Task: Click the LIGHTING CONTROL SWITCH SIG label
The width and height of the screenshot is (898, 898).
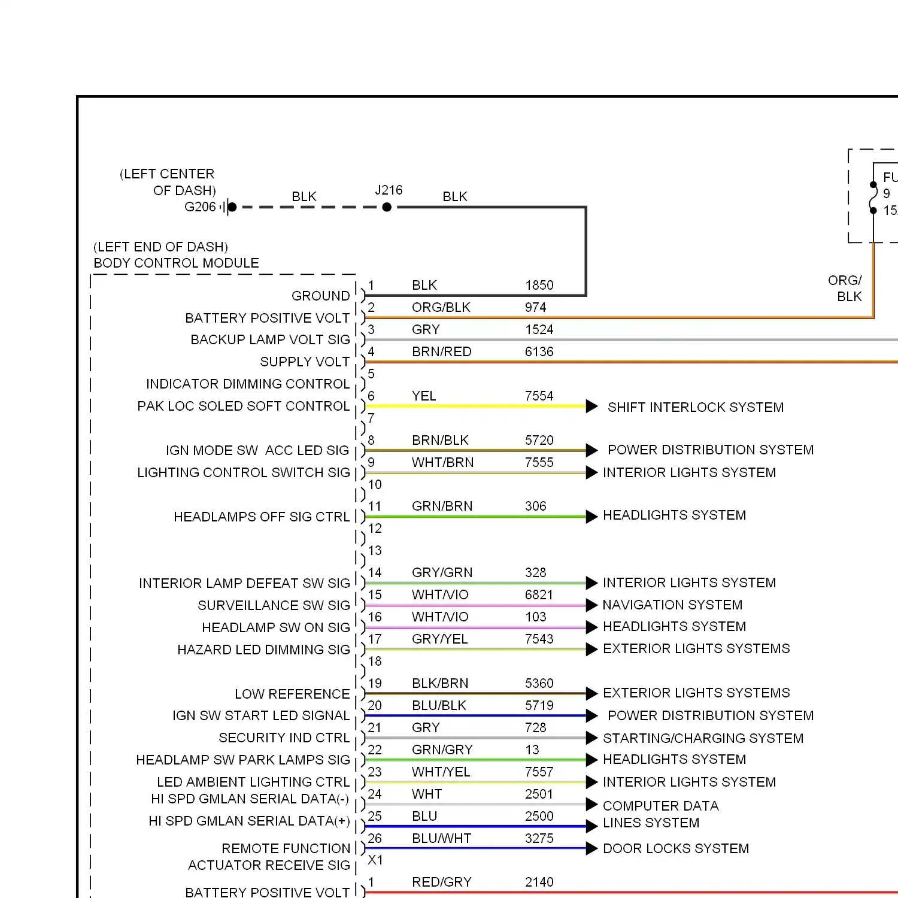Action: pyautogui.click(x=244, y=472)
